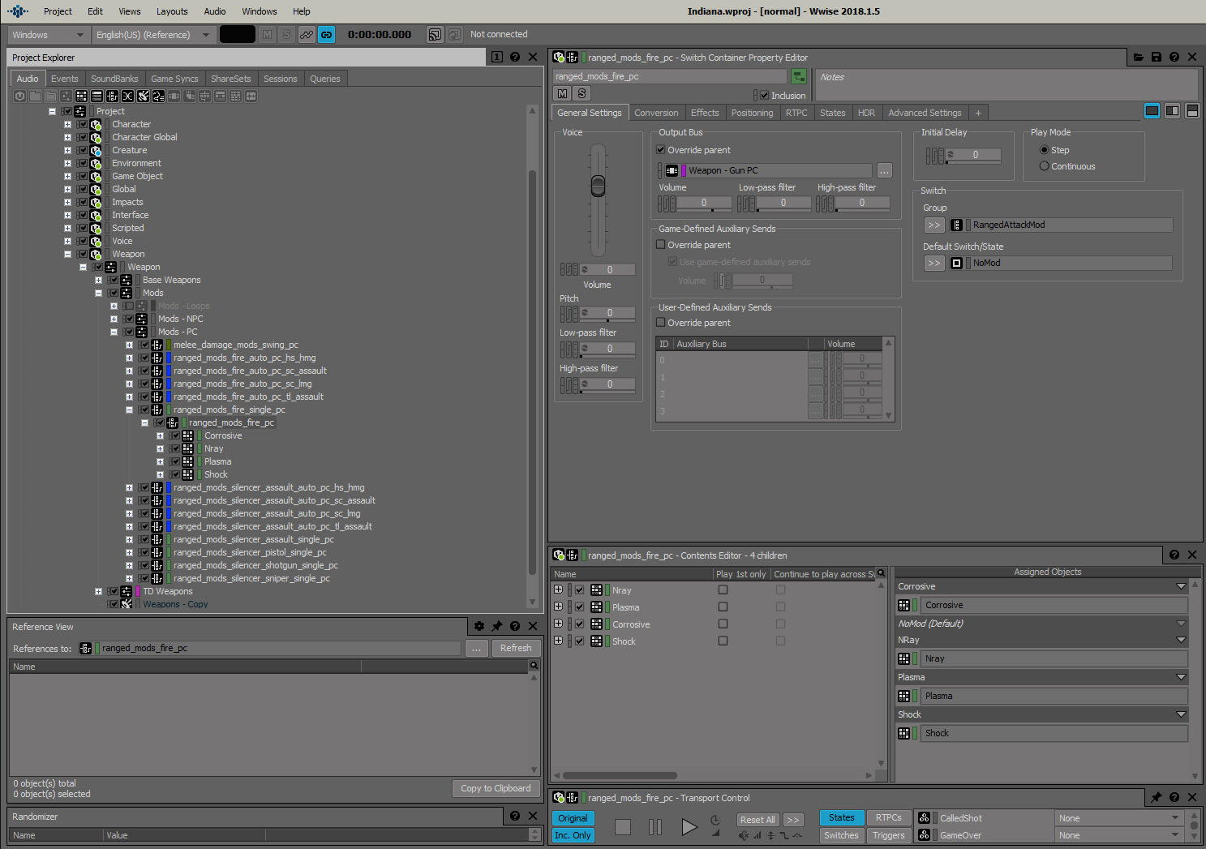Expand Plasma row in Contents Editor
Viewport: 1206px width, 849px height.
click(558, 607)
